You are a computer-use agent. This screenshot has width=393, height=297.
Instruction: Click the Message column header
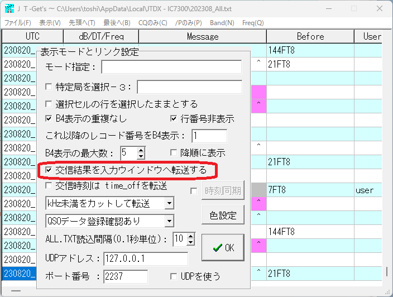pyautogui.click(x=203, y=36)
